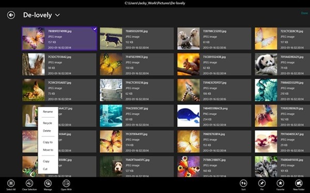Go back with the circled arrow button

11,15
